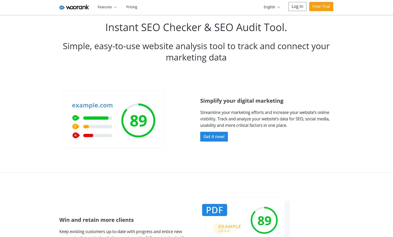The width and height of the screenshot is (393, 237).
Task: Click the Example Logo placeholder image
Action: [227, 228]
